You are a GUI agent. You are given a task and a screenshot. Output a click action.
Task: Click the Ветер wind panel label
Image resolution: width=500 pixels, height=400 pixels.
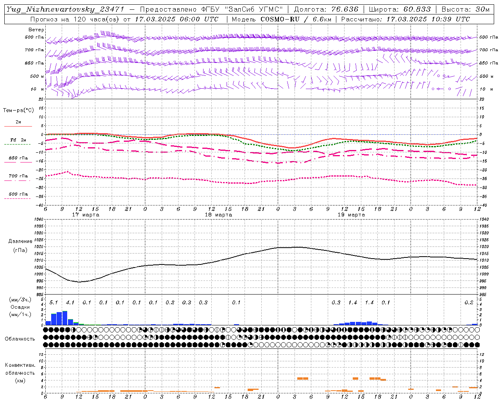pos(36,30)
